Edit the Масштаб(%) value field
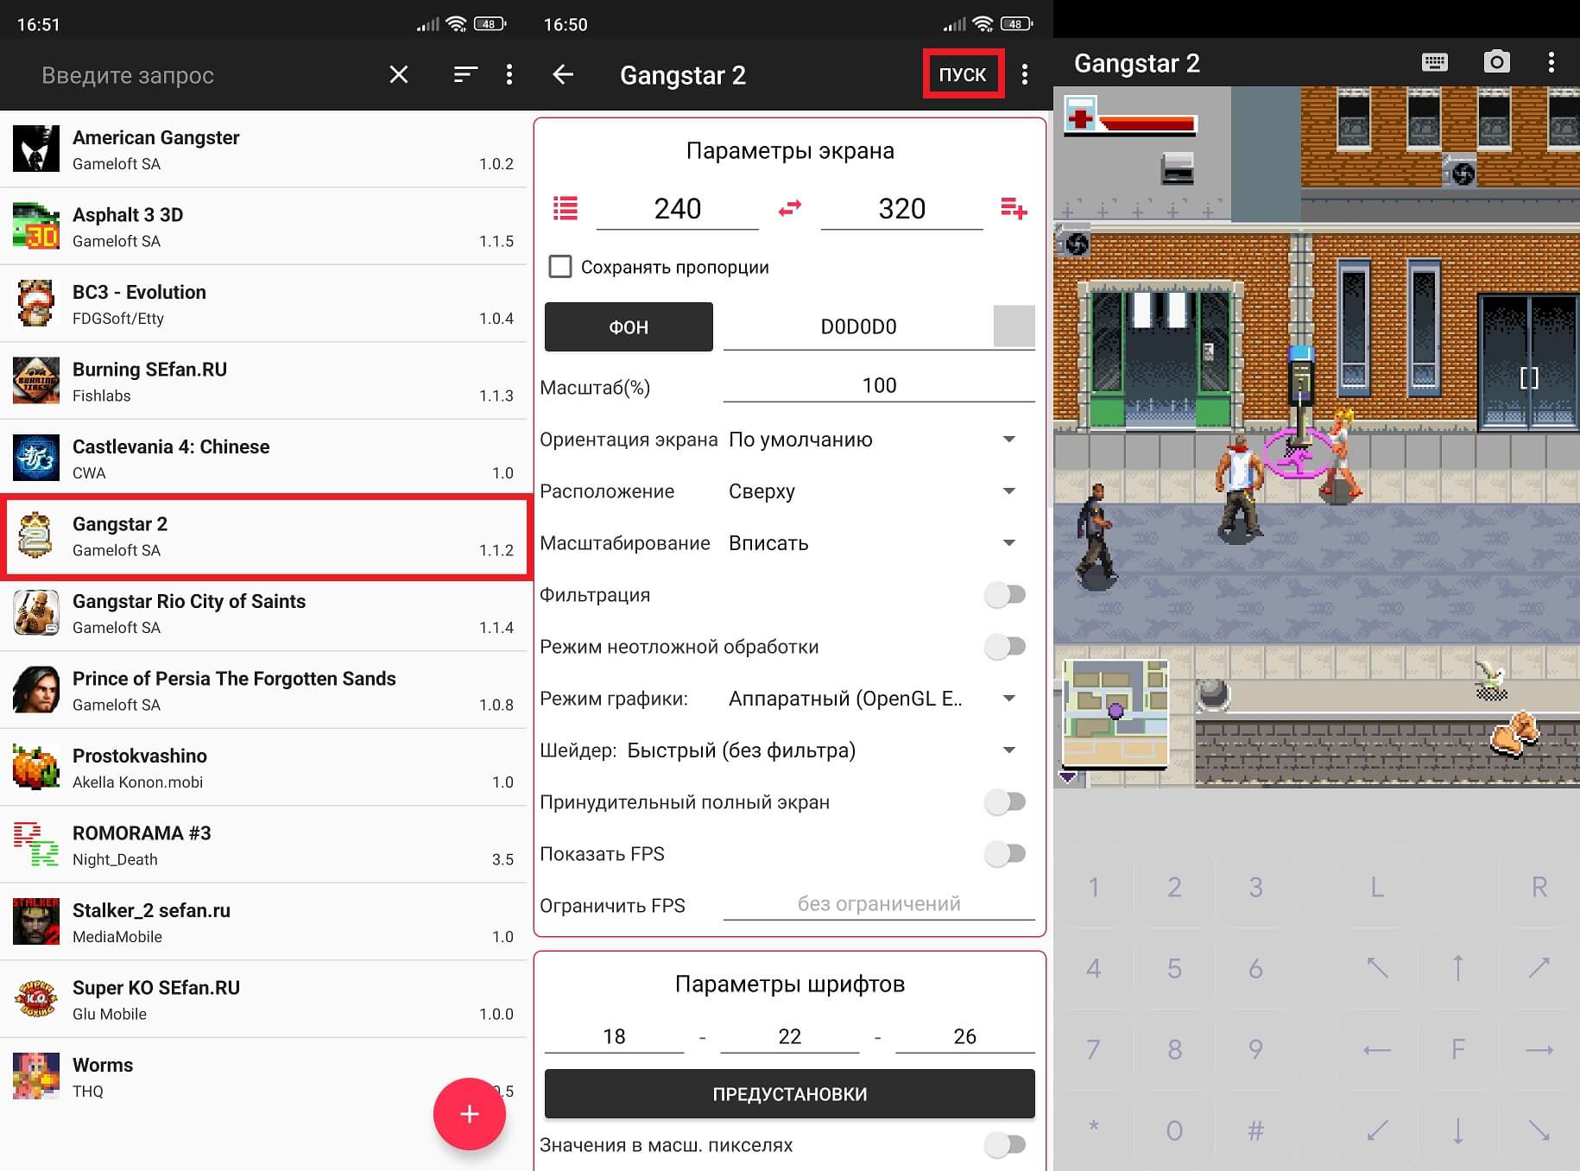 coord(879,385)
